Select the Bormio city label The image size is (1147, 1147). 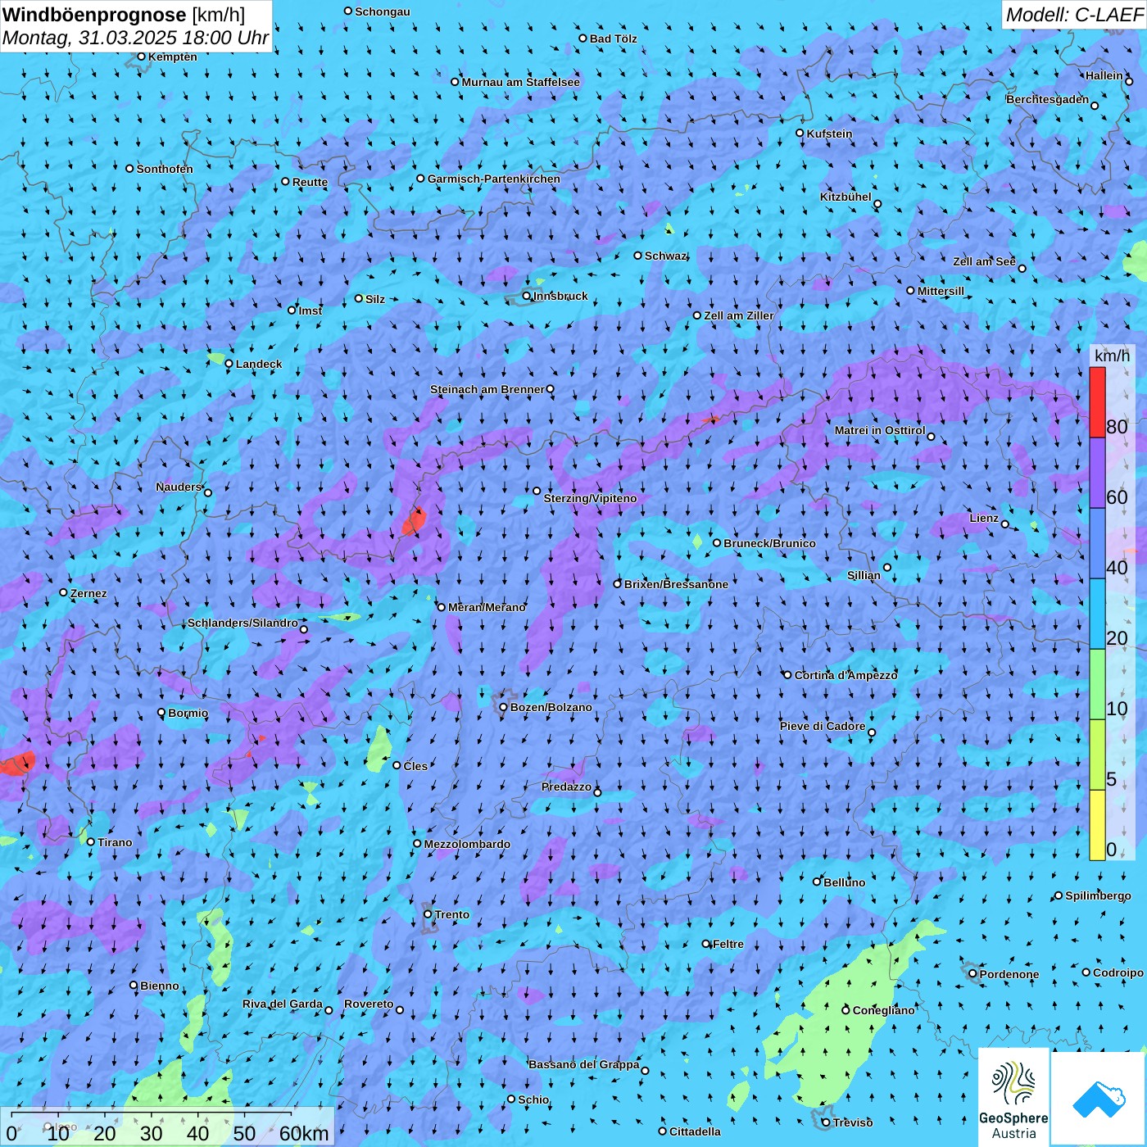coord(188,713)
